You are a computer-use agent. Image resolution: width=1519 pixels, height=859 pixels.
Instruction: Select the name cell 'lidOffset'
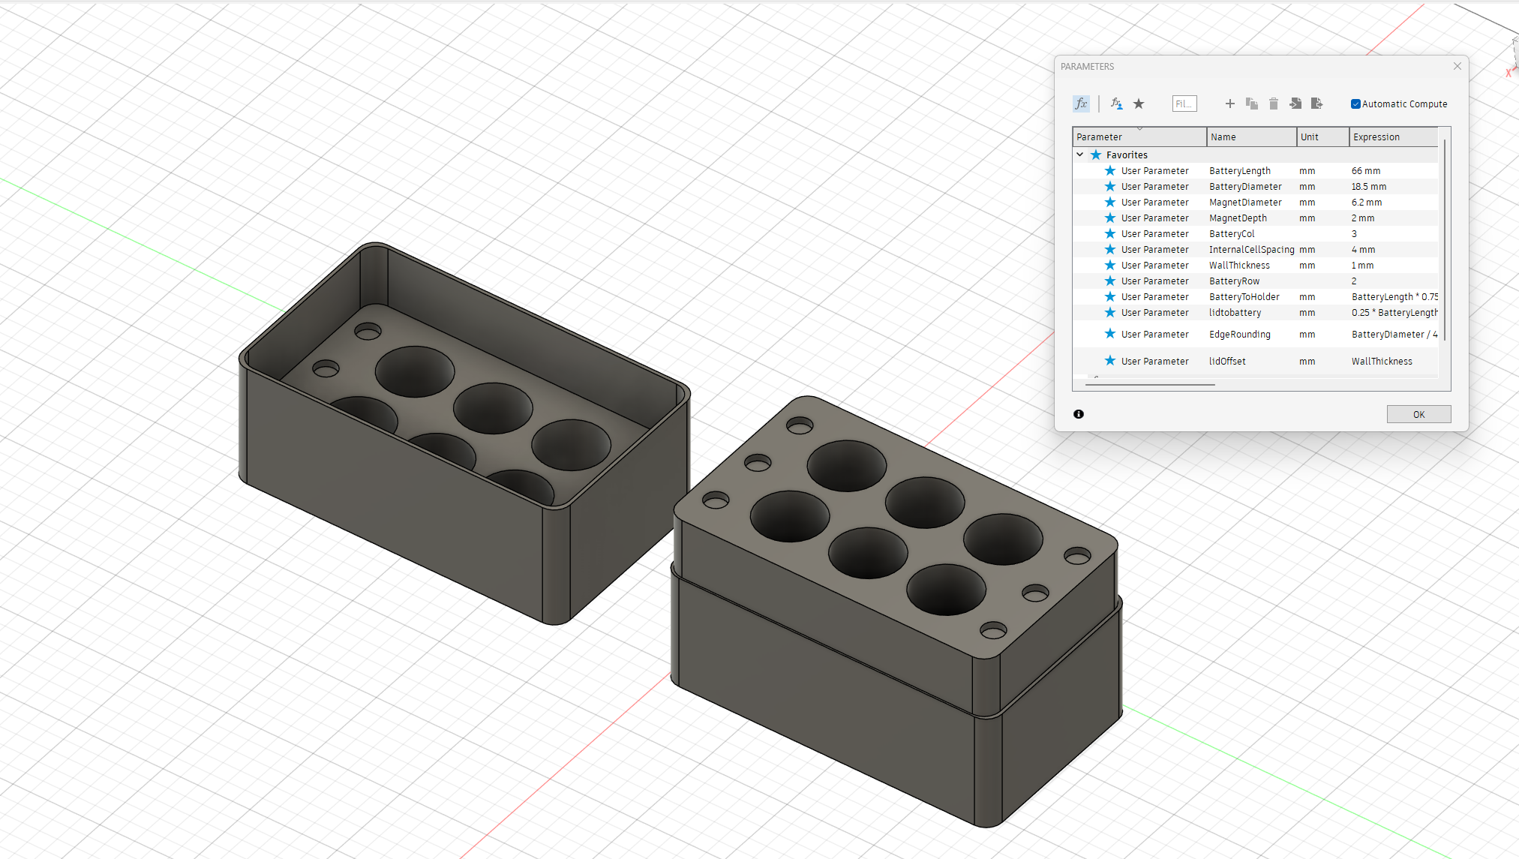(x=1227, y=362)
